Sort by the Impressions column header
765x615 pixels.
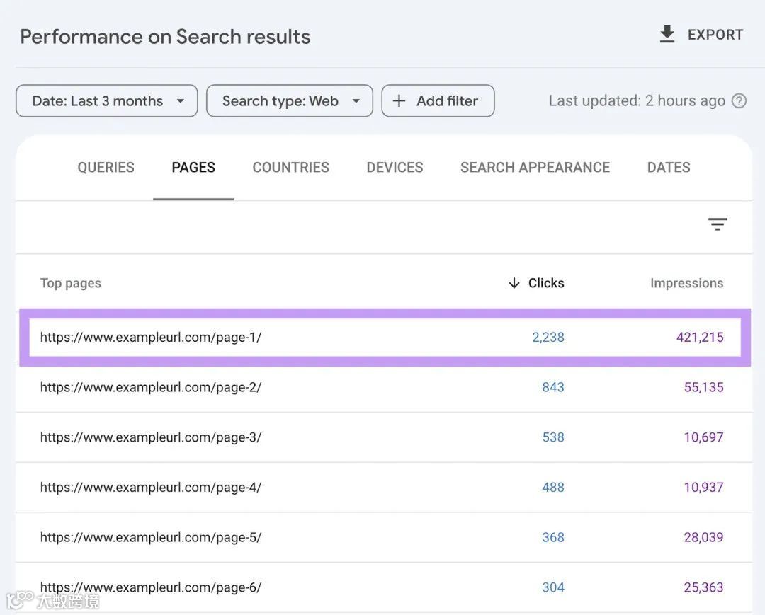click(686, 283)
